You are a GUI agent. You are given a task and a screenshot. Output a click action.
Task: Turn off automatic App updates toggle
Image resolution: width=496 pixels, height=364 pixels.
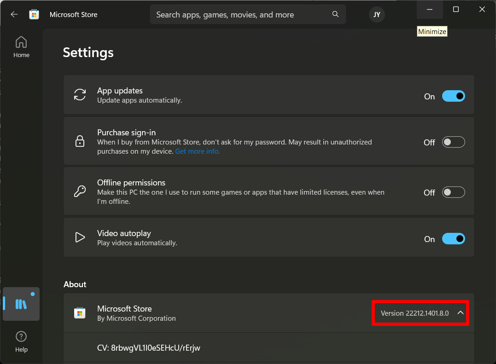coord(453,96)
